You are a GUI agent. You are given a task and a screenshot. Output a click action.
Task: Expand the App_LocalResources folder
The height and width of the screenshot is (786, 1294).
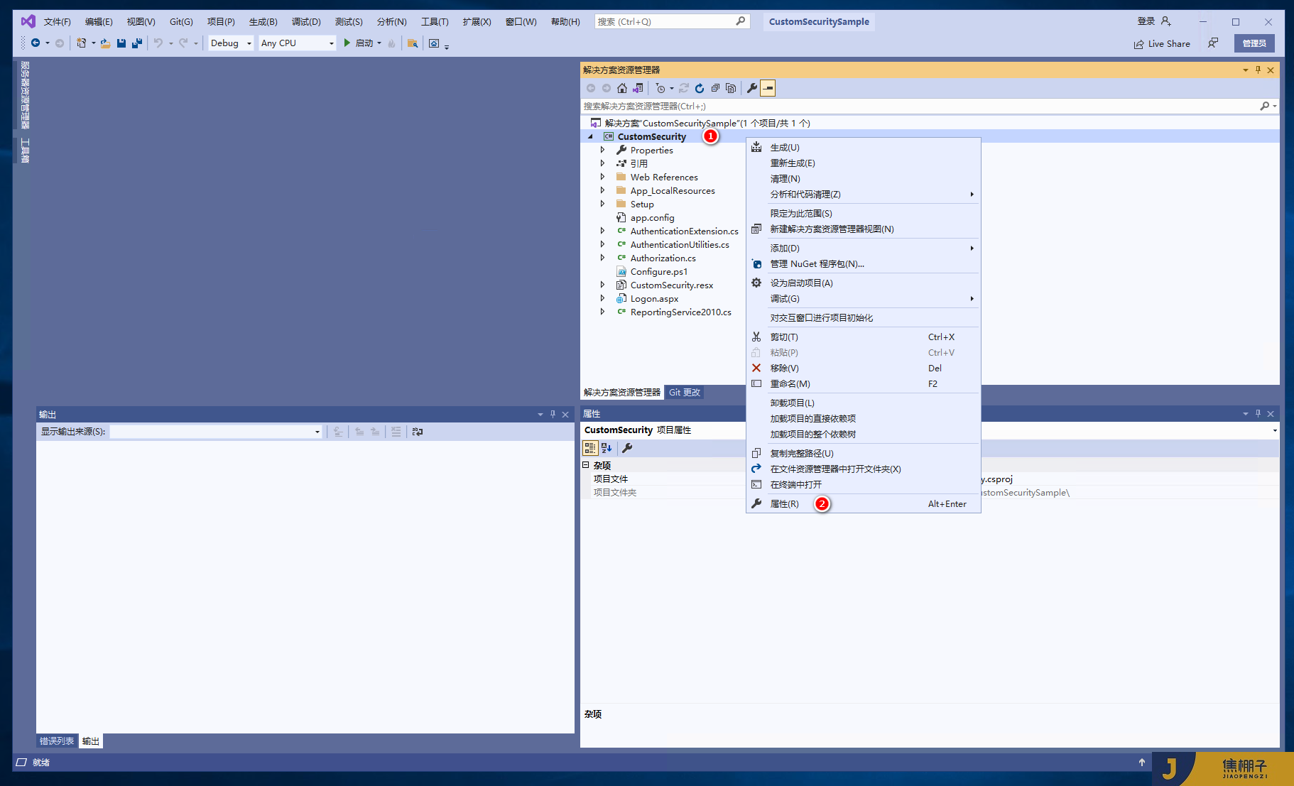click(602, 190)
